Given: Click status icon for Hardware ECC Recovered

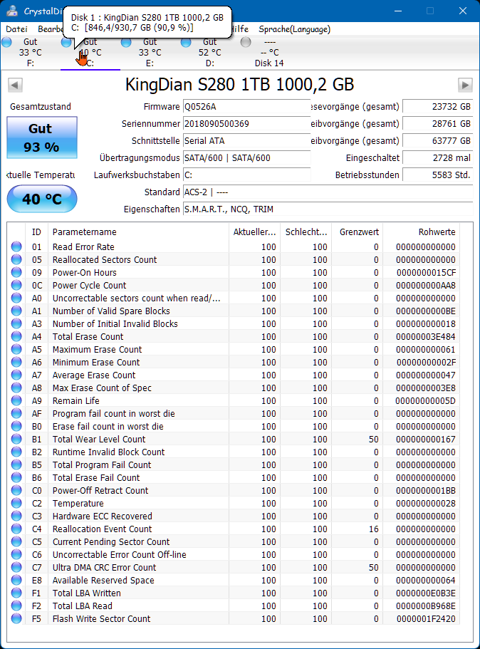Looking at the screenshot, I should click(16, 516).
